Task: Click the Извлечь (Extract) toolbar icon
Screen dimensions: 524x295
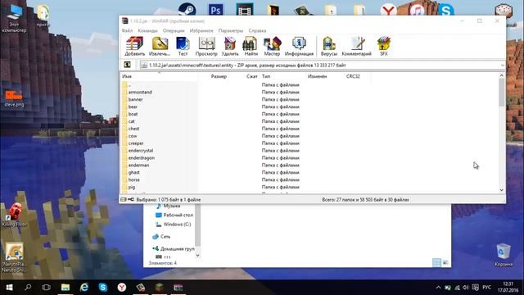Action: point(160,46)
